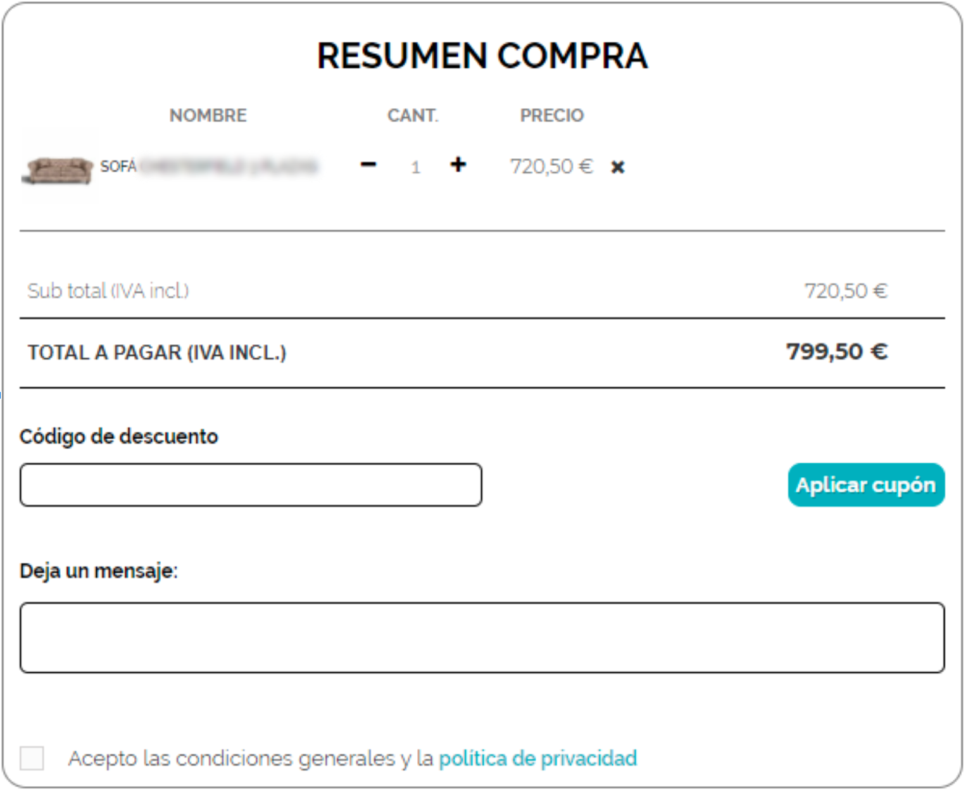Increase sofa quantity with plus icon
The image size is (968, 795).
tap(458, 165)
